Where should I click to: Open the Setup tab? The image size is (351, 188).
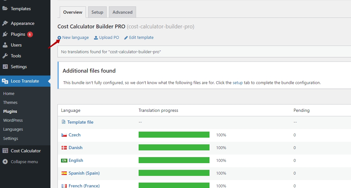coord(97,12)
